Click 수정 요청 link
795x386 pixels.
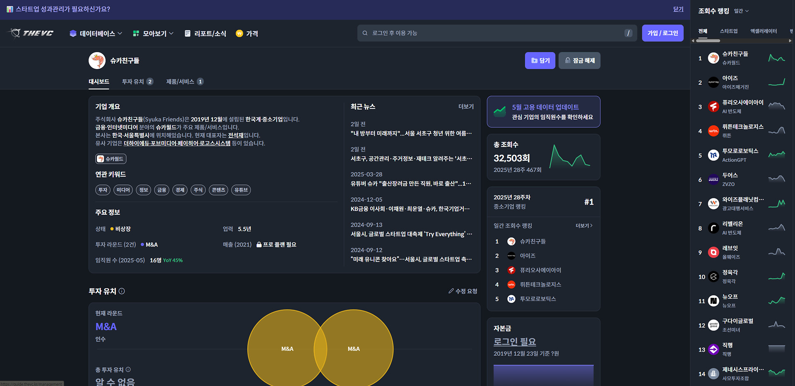click(463, 291)
